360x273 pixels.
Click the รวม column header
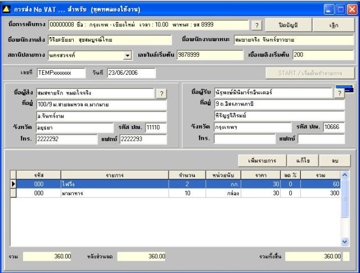point(321,175)
